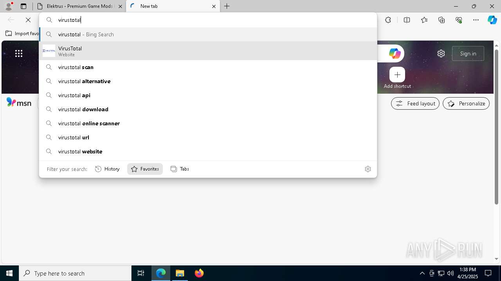Open the Favorites star icon

pos(424,20)
